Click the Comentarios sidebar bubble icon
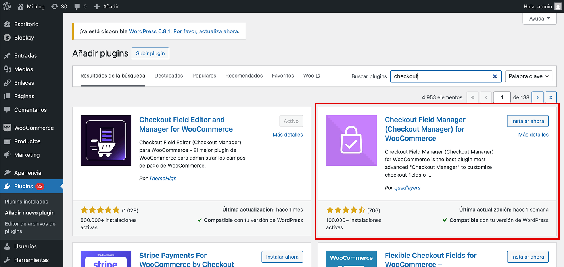Screen dimensions: 564x267 pyautogui.click(x=7, y=110)
